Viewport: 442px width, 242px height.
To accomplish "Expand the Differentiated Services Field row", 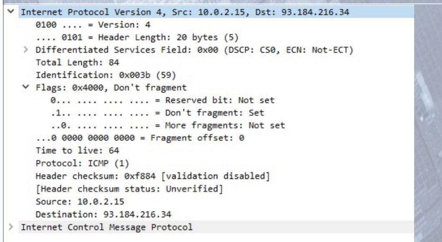I will (x=26, y=50).
